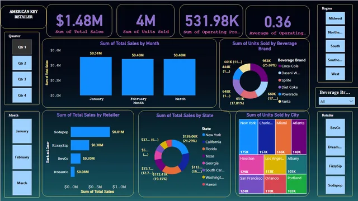Image resolution: width=358 pixels, height=201 pixels.
Task: Select the Charleston treemap tile
Action: coord(266,137)
